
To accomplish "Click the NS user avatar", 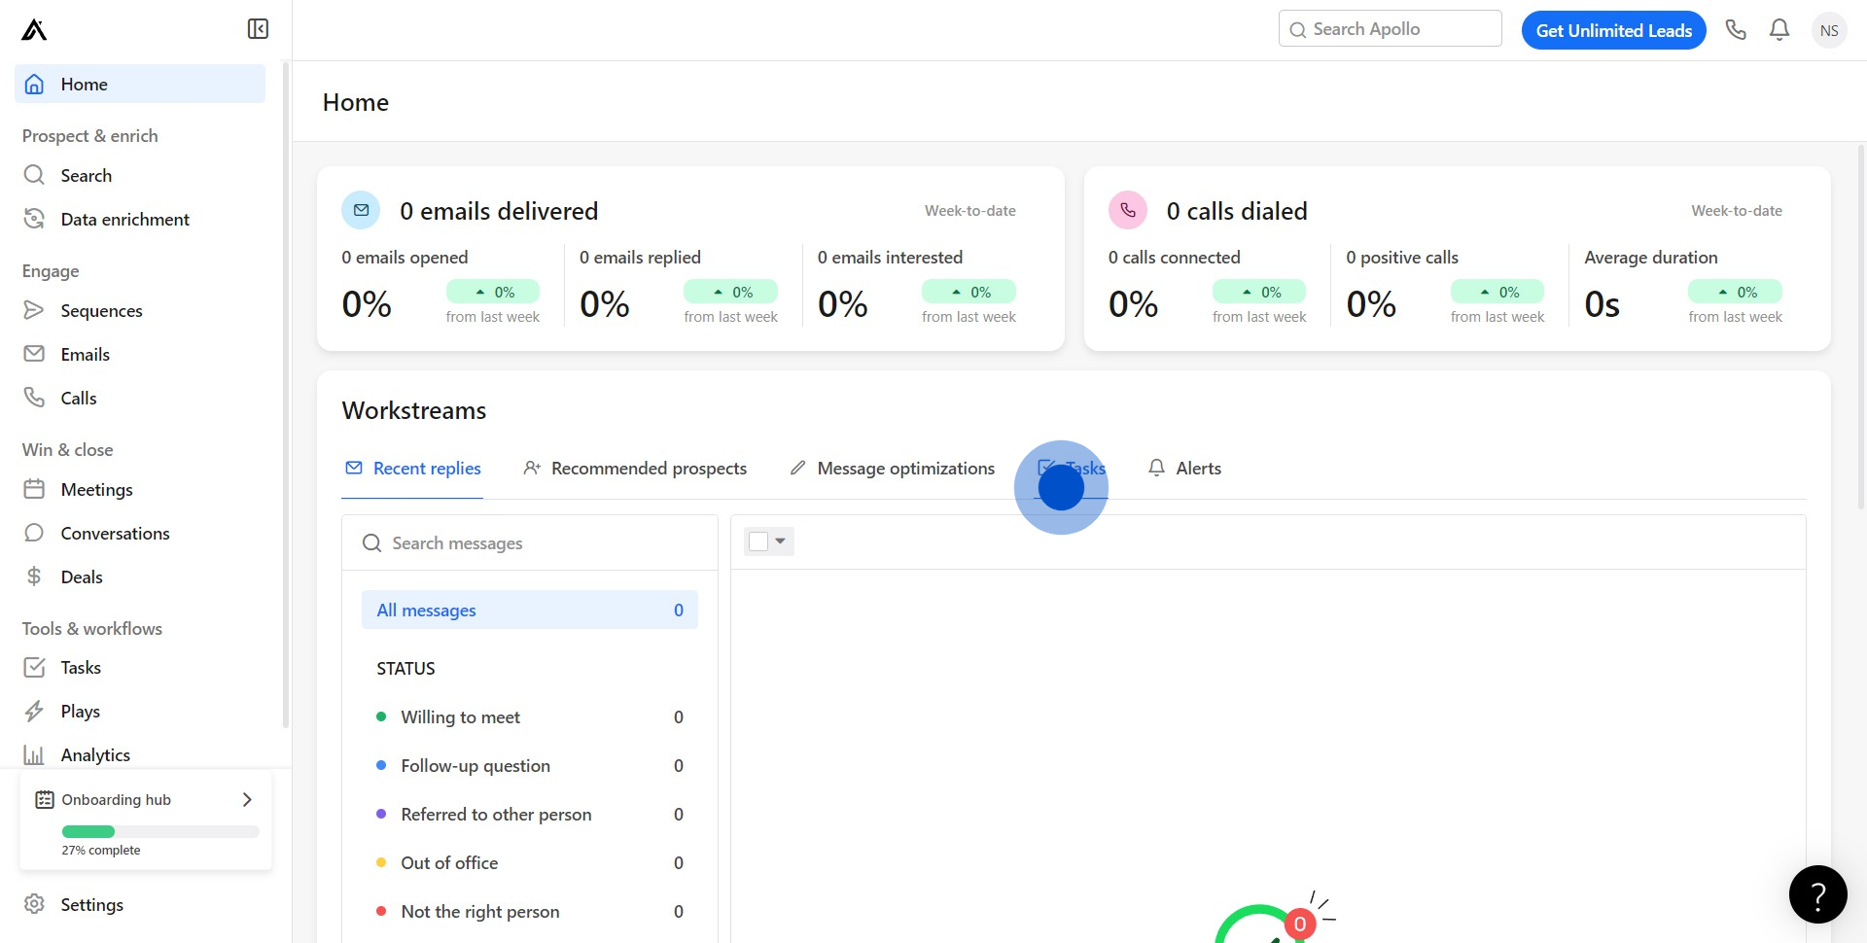I will pyautogui.click(x=1829, y=30).
